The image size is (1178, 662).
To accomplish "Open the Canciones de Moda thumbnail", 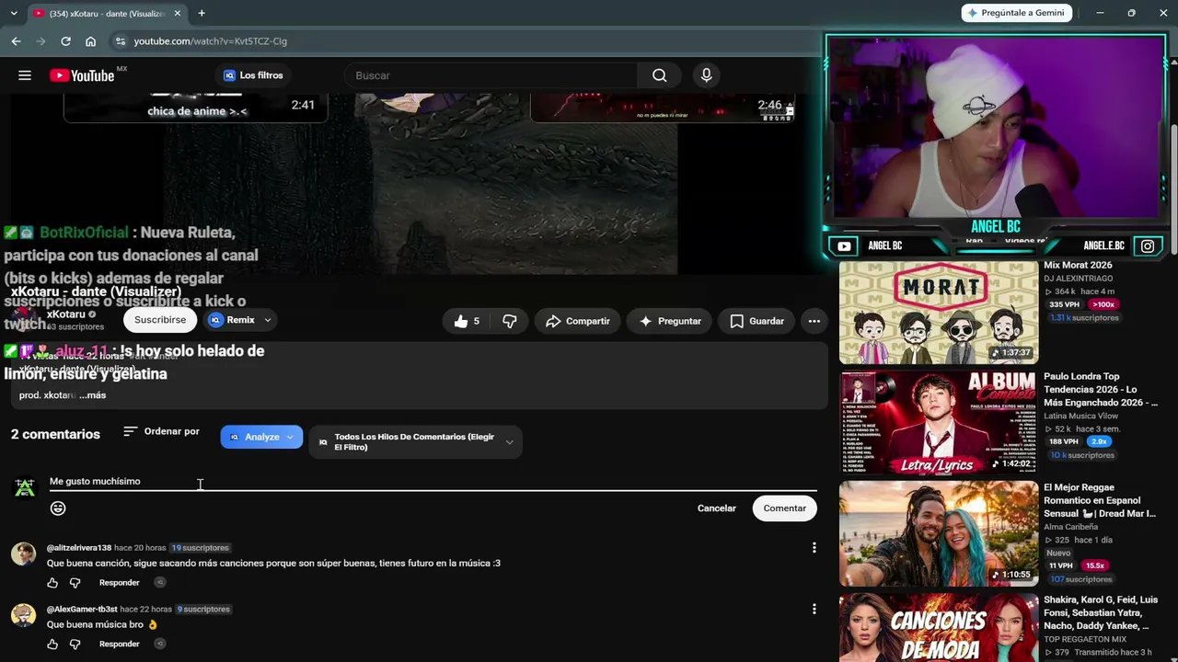I will click(939, 627).
